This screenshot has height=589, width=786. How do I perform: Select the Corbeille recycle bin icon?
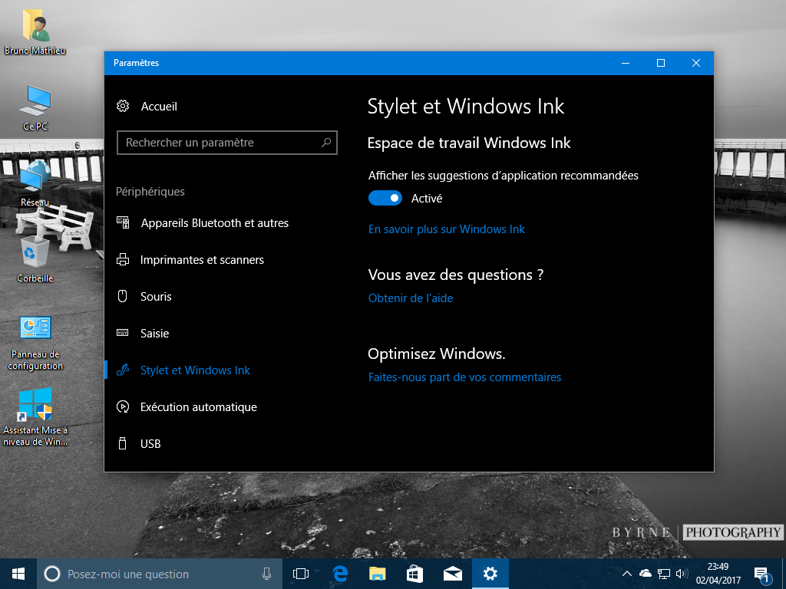coord(35,252)
